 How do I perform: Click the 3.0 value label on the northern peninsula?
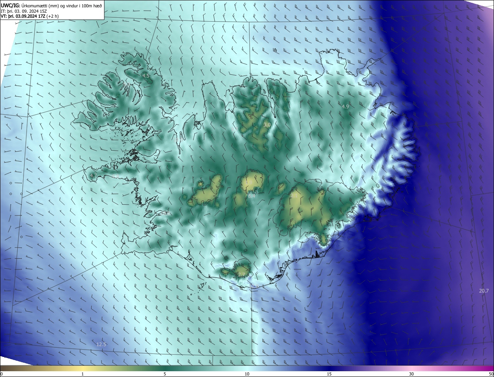tap(267, 125)
